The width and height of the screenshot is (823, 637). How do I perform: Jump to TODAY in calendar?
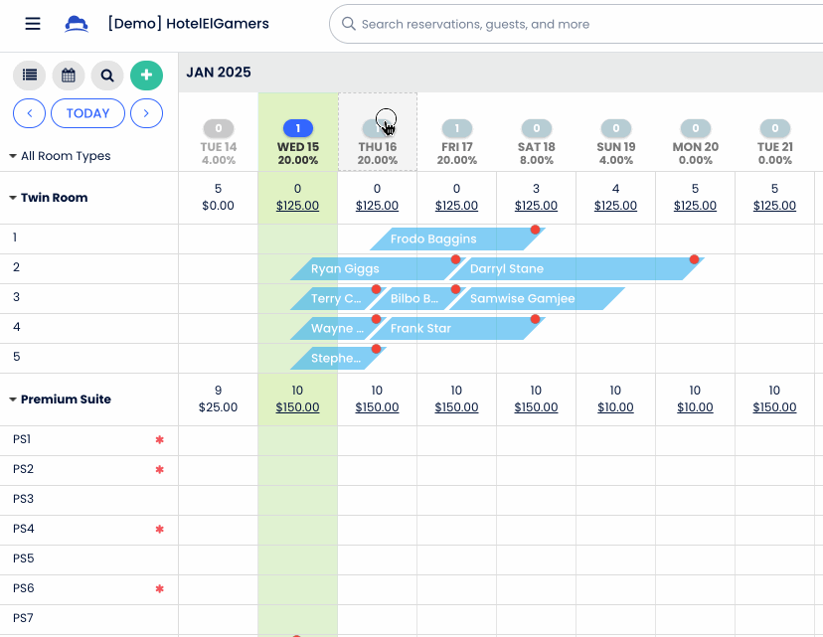click(x=87, y=113)
